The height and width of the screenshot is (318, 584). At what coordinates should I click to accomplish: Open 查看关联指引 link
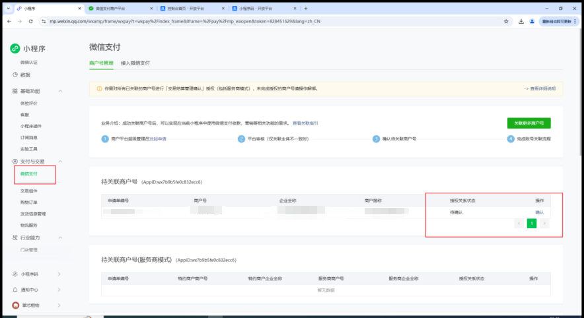[x=305, y=123]
